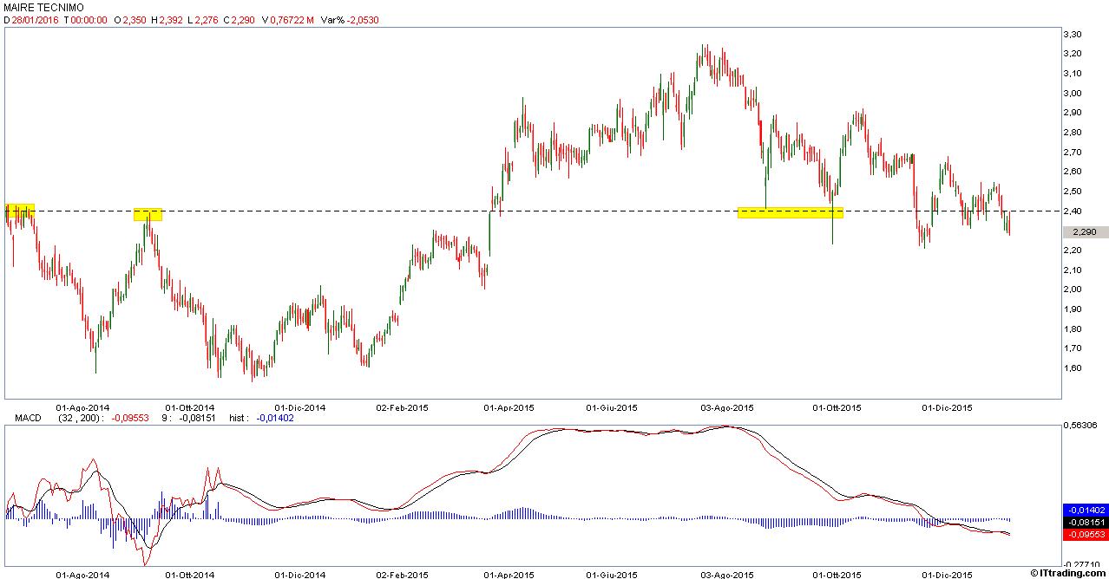
Task: Click the 03-Ago-2015 label below the MACD panel
Action: (x=726, y=574)
